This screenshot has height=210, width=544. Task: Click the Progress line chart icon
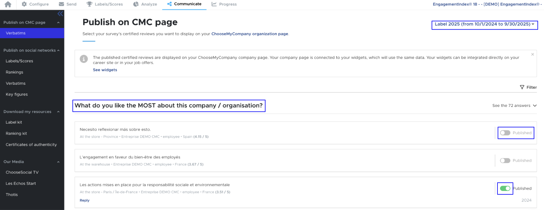click(x=214, y=4)
